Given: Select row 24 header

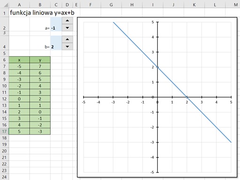Looking at the screenshot, I should pyautogui.click(x=4, y=177).
